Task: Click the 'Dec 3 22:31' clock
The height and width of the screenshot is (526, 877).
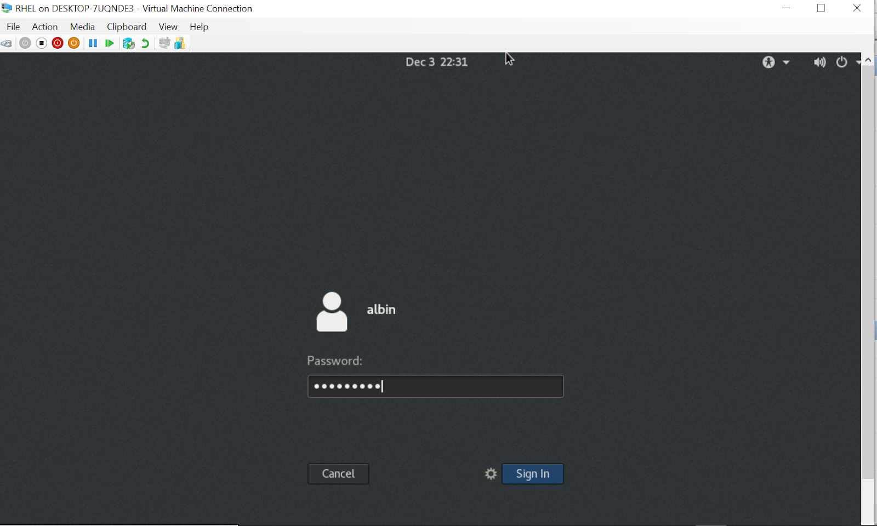Action: point(437,62)
